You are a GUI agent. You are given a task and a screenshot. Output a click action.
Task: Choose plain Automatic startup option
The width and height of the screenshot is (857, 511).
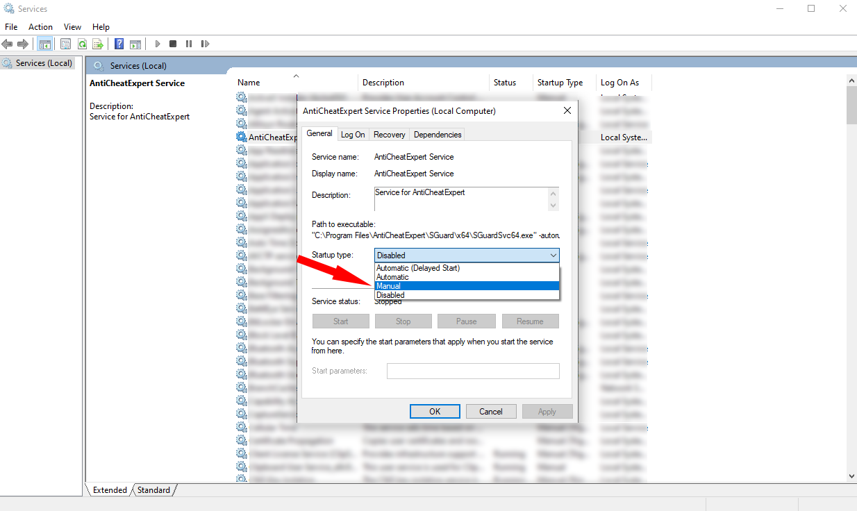(467, 277)
